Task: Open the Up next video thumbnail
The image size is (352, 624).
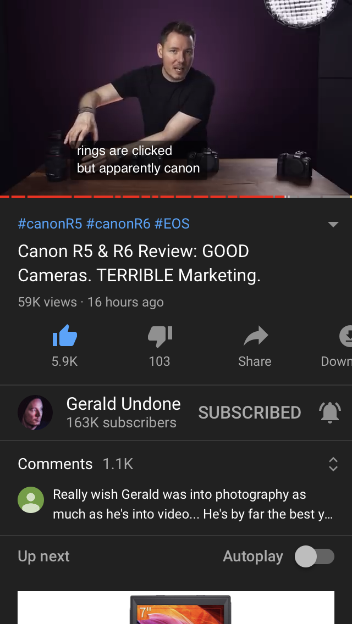Action: (176, 608)
